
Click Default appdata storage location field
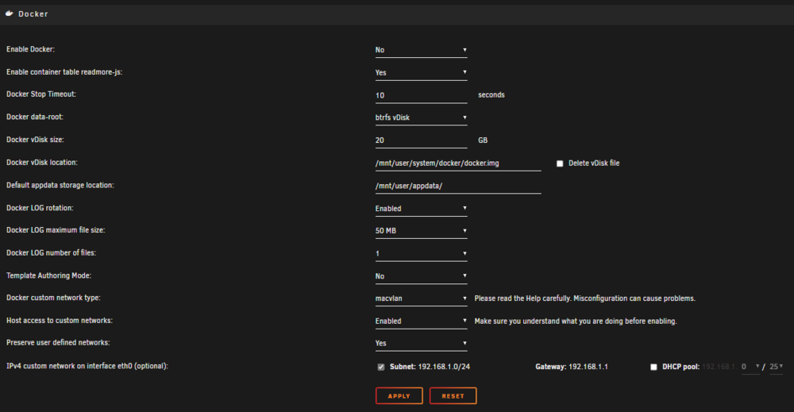[x=458, y=186]
